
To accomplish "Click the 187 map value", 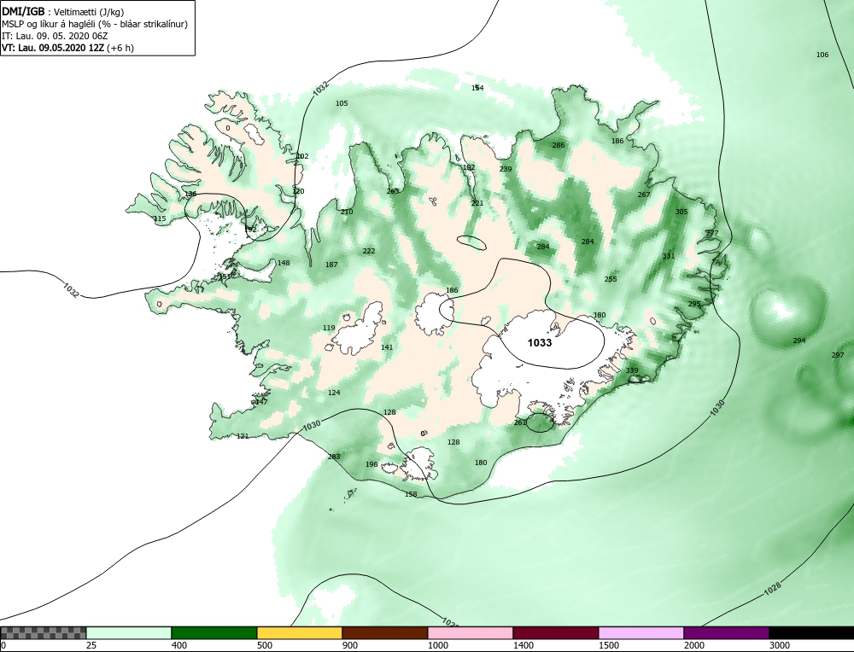I will coord(331,265).
